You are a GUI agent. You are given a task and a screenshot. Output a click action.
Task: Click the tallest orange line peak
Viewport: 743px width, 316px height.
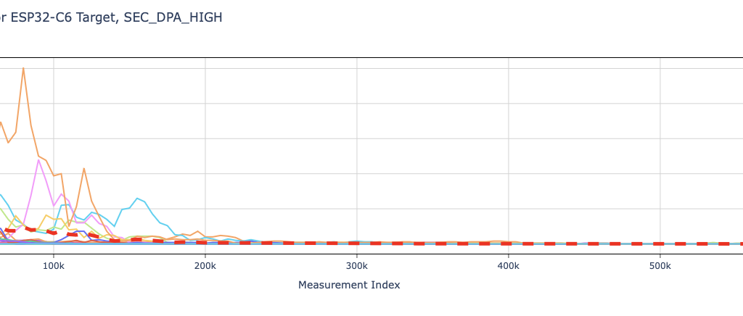(x=23, y=69)
